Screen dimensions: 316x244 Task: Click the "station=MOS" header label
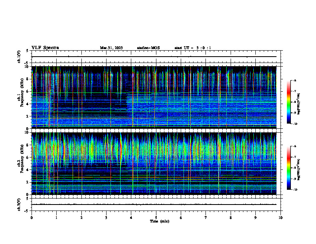click(148, 48)
